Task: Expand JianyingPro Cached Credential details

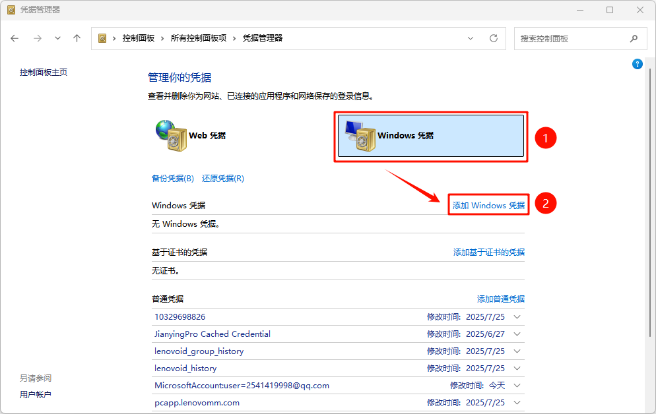Action: coord(517,334)
